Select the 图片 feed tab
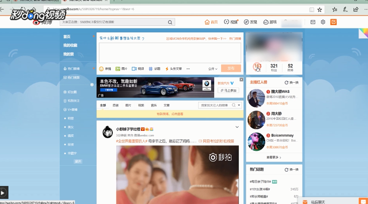The width and height of the screenshot is (368, 204). [x=128, y=105]
